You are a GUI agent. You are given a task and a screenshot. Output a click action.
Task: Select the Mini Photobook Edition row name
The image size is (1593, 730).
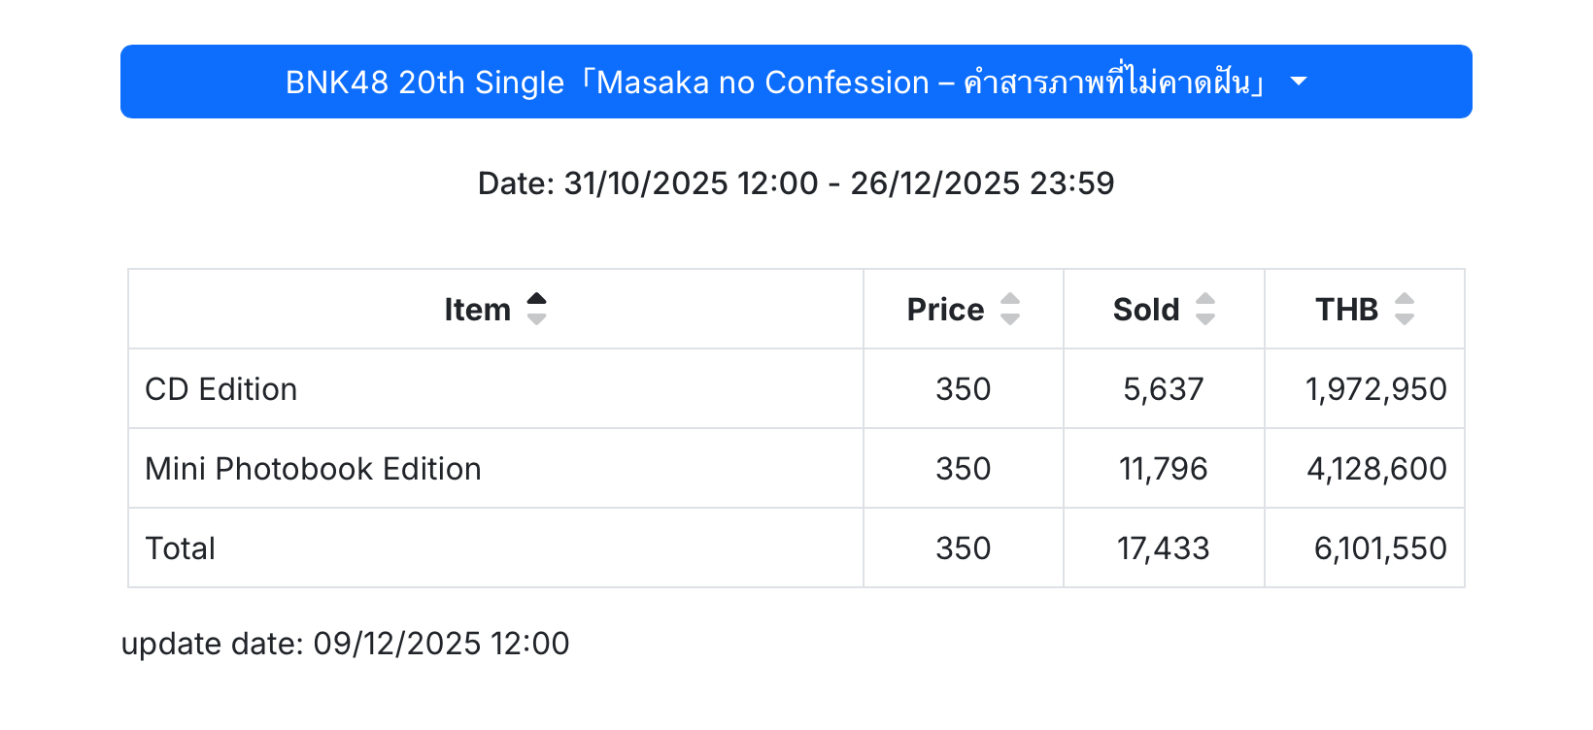pos(313,469)
